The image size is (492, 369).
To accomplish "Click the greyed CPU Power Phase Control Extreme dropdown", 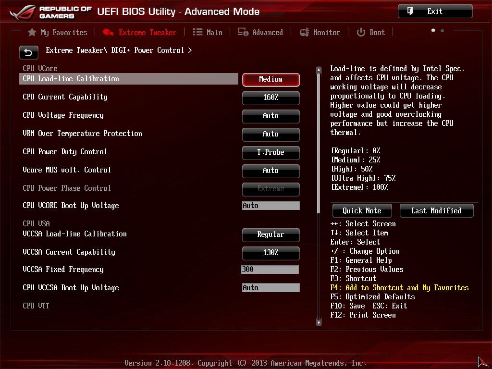I will pyautogui.click(x=271, y=188).
